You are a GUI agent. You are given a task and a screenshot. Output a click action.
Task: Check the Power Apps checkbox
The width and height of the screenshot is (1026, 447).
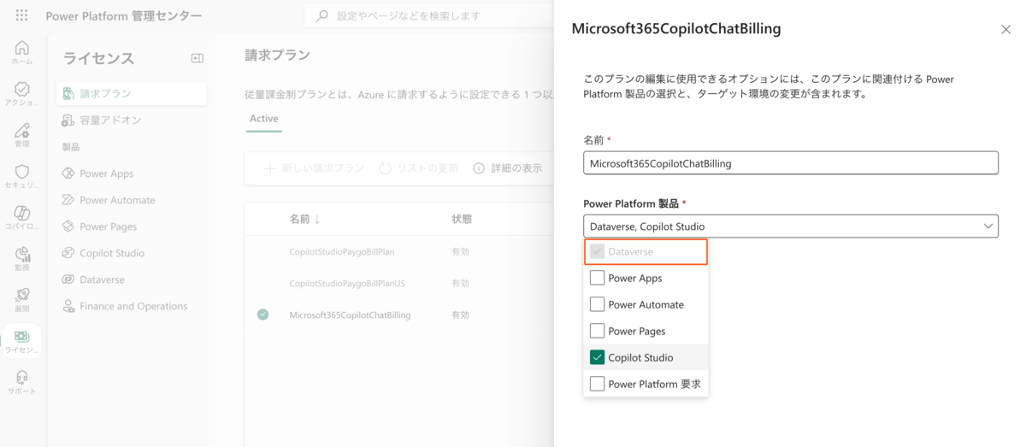597,278
